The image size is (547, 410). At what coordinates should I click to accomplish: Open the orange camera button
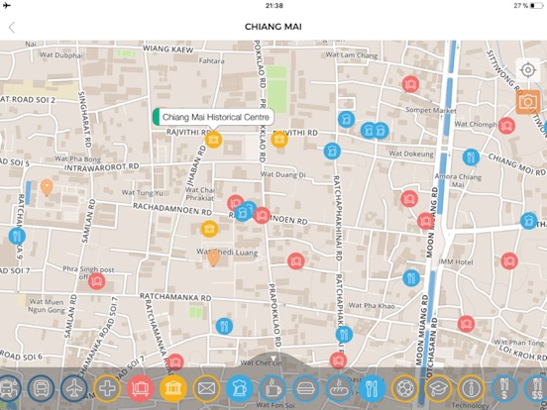click(528, 102)
